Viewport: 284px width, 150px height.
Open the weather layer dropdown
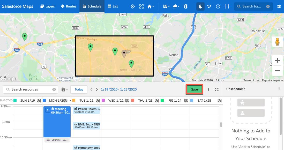click(176, 6)
